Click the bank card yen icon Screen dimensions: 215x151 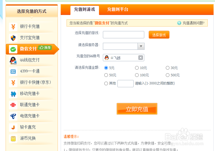pyautogui.click(x=13, y=27)
